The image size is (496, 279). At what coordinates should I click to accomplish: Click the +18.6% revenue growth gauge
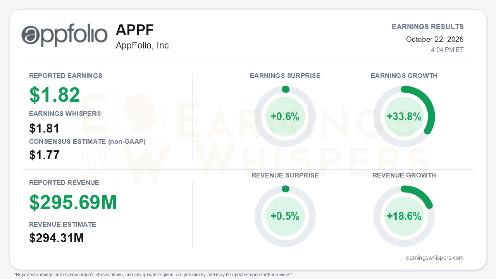[x=404, y=216]
